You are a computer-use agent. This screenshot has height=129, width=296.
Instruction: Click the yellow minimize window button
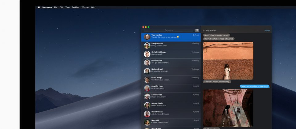146,27
